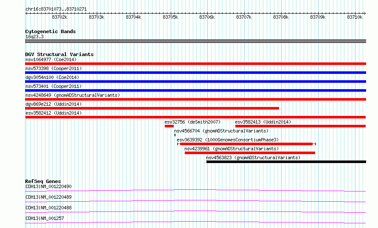Image resolution: width=378 pixels, height=228 pixels.
Task: Click the nsv573401 (Cooper2011) label
Action: point(54,86)
